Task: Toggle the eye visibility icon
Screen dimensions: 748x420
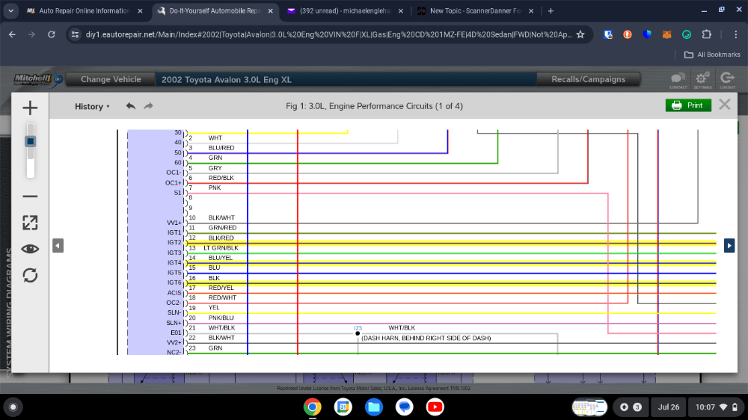Action: coord(30,249)
